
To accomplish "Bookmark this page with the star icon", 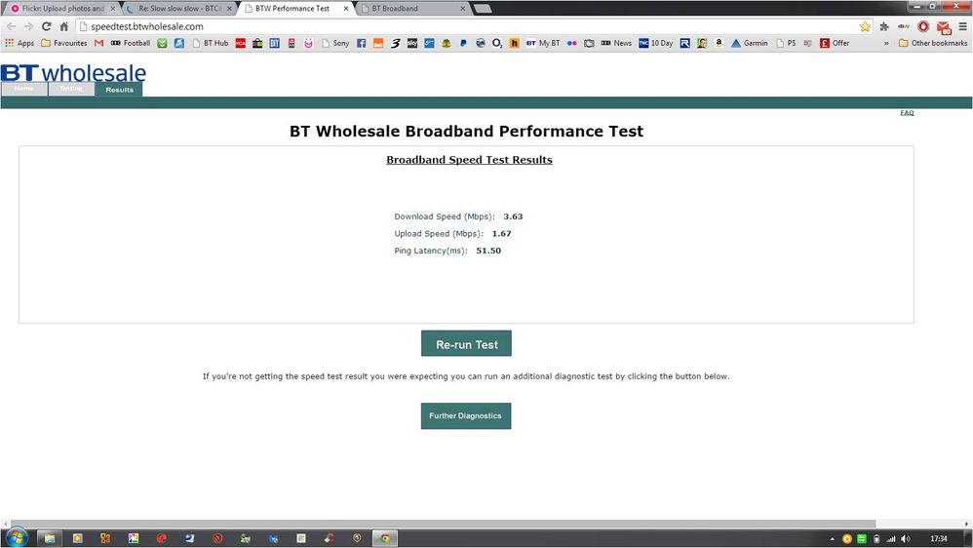I will [x=865, y=26].
